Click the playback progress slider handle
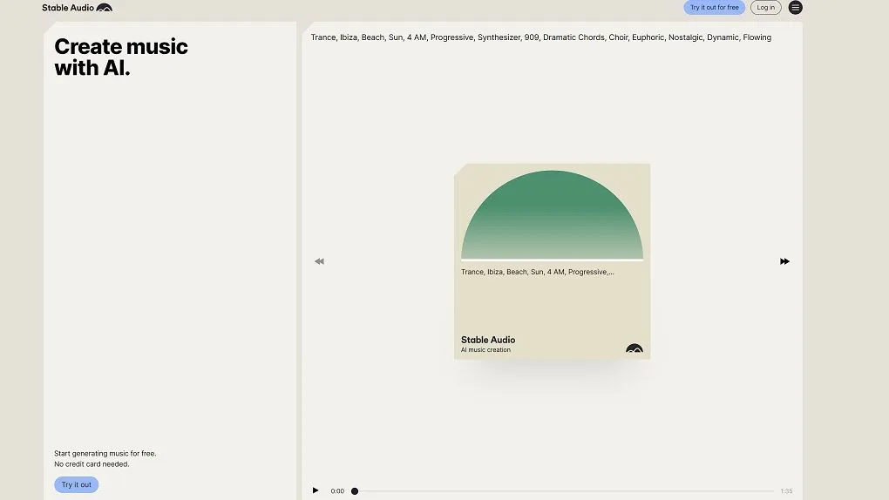The height and width of the screenshot is (500, 889). click(x=355, y=491)
